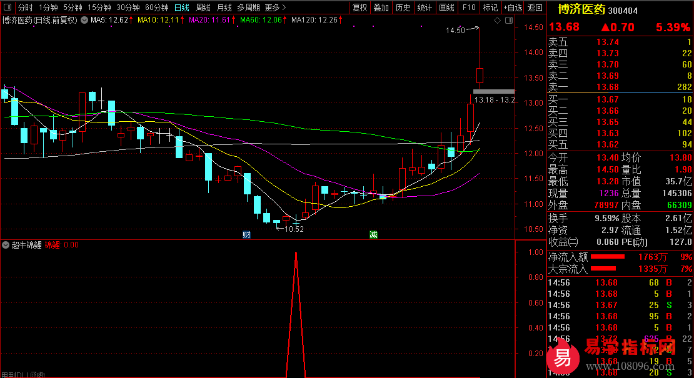Click the 财 financial marker on the chart

(x=246, y=234)
